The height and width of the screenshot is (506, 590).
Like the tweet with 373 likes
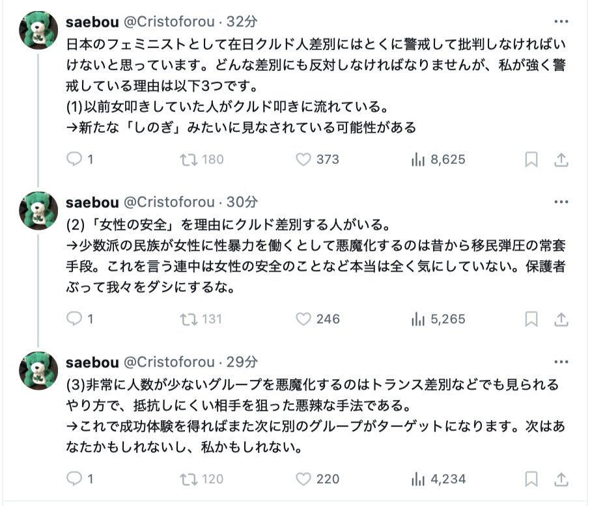click(303, 159)
